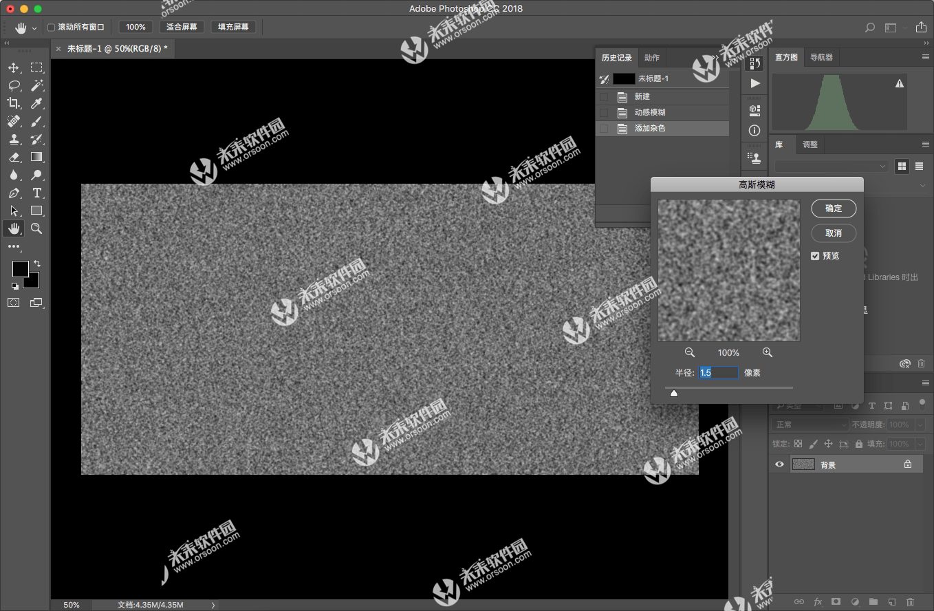Select the Rectangular Marquee tool

tap(36, 67)
